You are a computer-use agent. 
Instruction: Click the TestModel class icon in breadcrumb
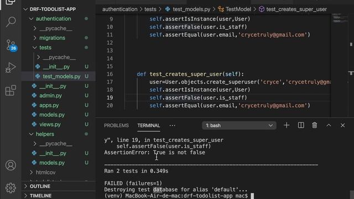tap(221, 9)
